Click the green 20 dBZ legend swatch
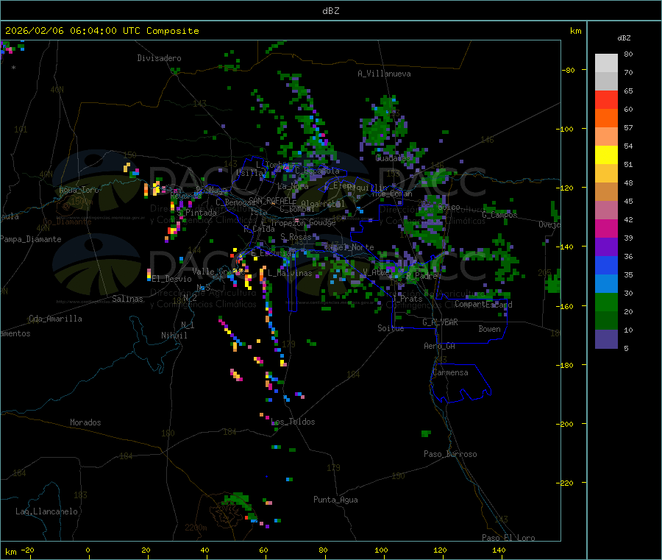Viewport: 662px width, 560px height. (x=606, y=302)
